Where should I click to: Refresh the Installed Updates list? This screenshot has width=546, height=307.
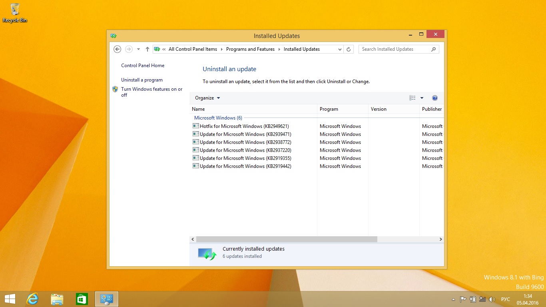click(x=349, y=49)
